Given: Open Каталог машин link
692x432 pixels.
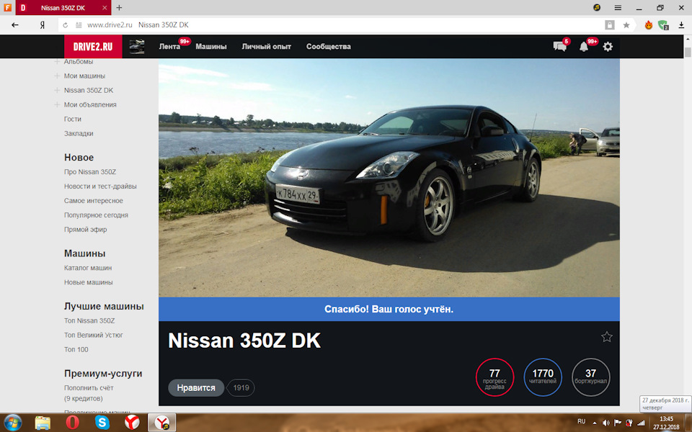Looking at the screenshot, I should click(x=88, y=268).
